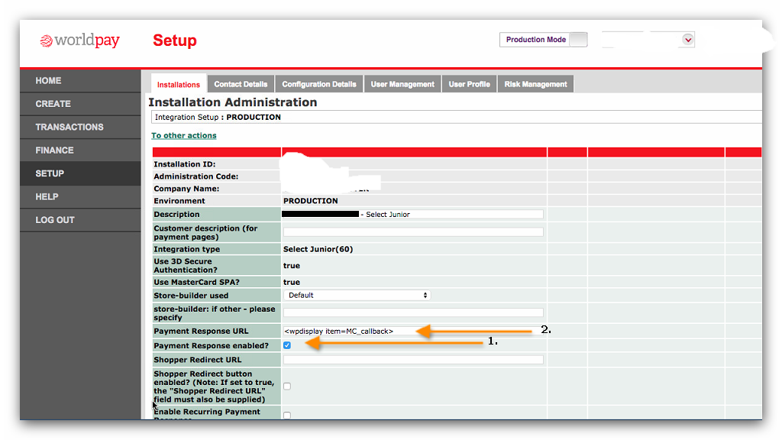This screenshot has width=782, height=440.
Task: Click the 'PRODUCTION' environment value
Action: (x=311, y=201)
